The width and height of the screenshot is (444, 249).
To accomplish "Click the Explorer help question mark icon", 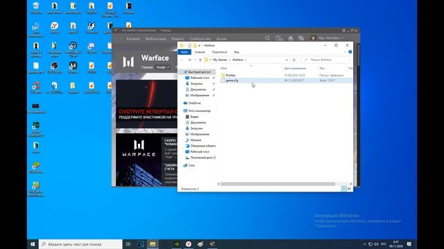I will pyautogui.click(x=350, y=52).
